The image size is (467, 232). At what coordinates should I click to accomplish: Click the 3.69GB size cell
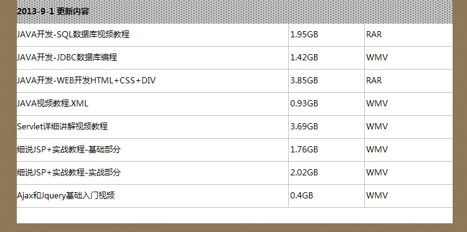304,127
